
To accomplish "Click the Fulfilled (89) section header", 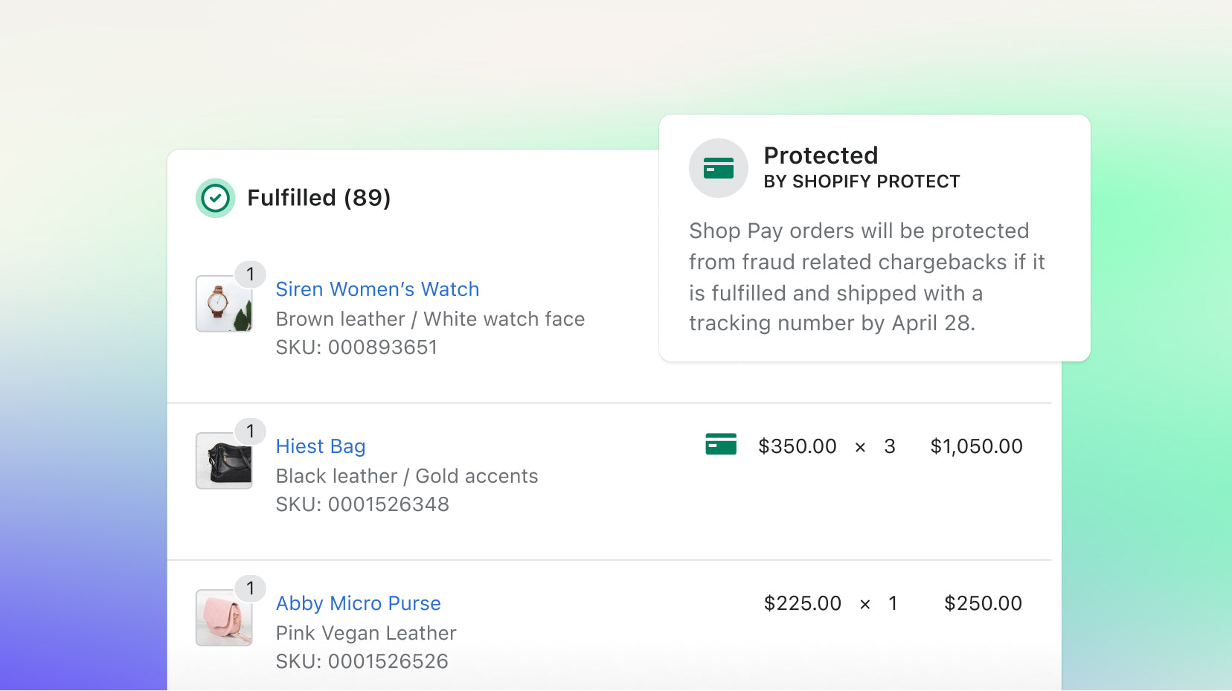I will click(x=320, y=198).
